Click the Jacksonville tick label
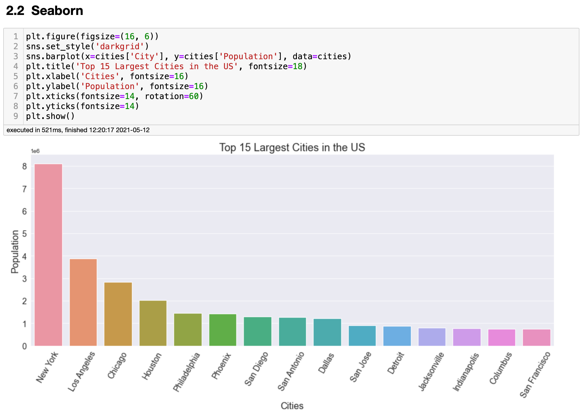The image size is (585, 415). 431,372
